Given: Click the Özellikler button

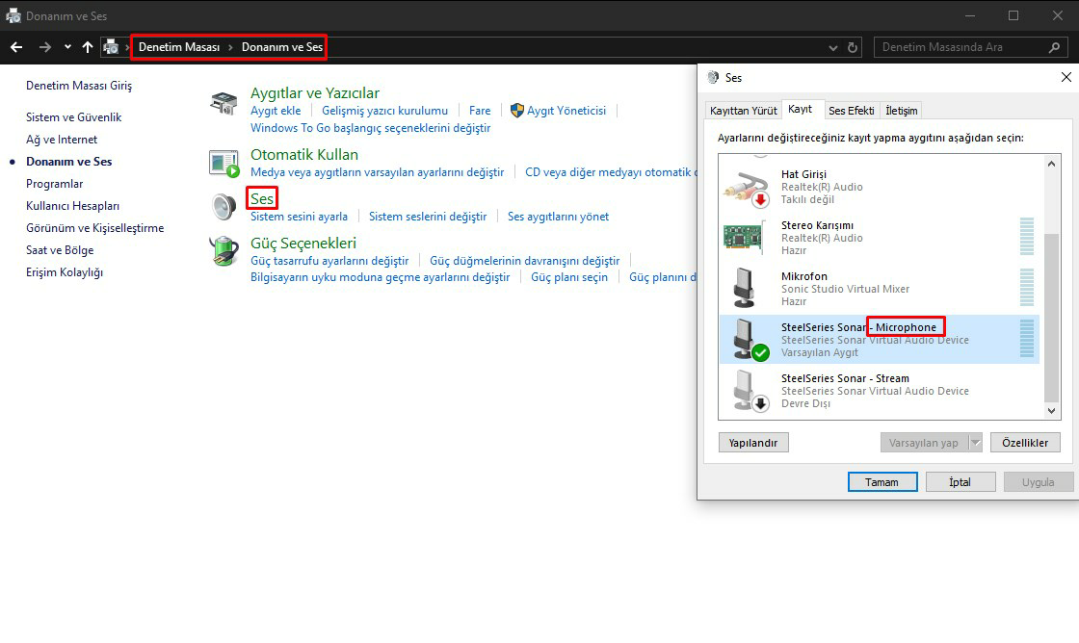Looking at the screenshot, I should pos(1025,443).
